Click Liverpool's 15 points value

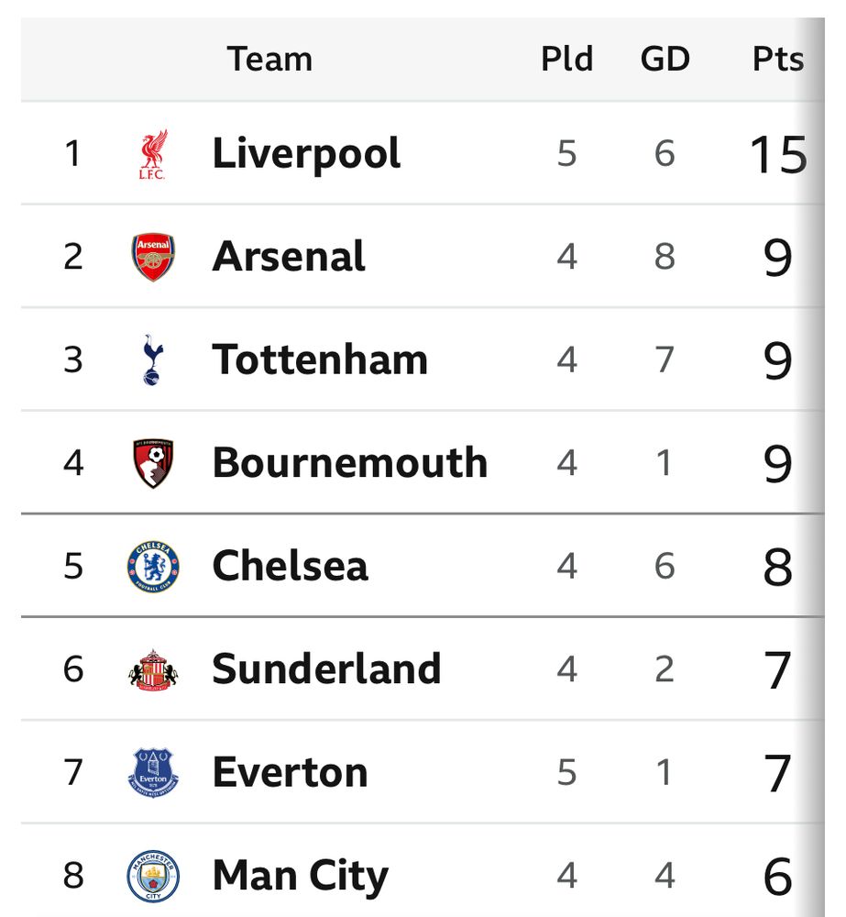(777, 154)
